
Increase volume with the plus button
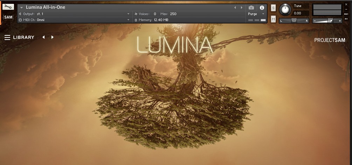pyautogui.click(x=340, y=21)
